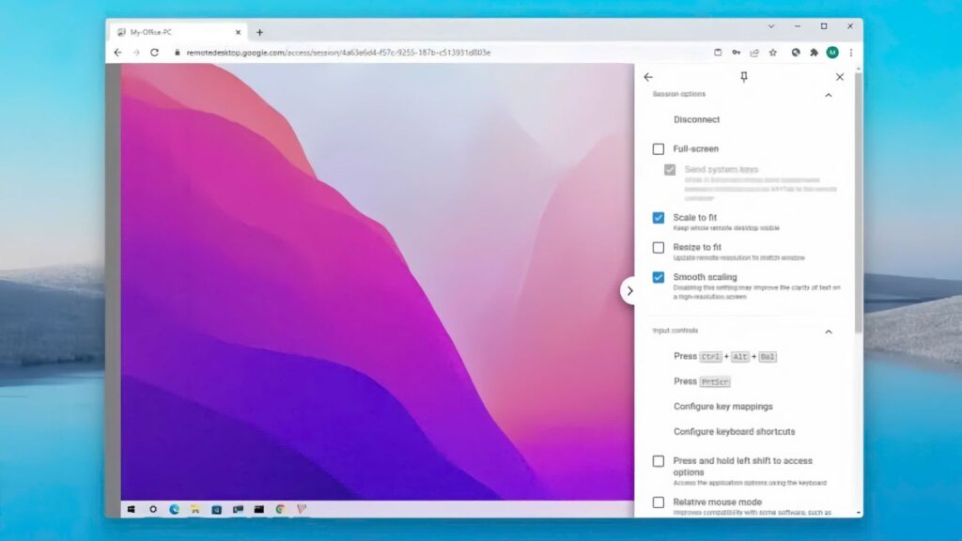The image size is (962, 541).
Task: Click the padlock site info icon
Action: coord(178,53)
